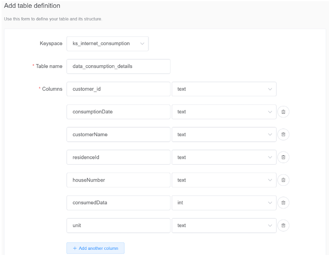Viewport: 329px width, 260px height.
Task: Select type dropdown for unit column
Action: pos(224,225)
